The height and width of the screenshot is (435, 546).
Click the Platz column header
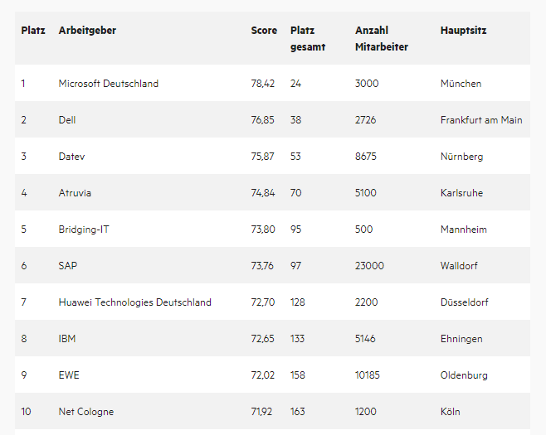click(33, 31)
